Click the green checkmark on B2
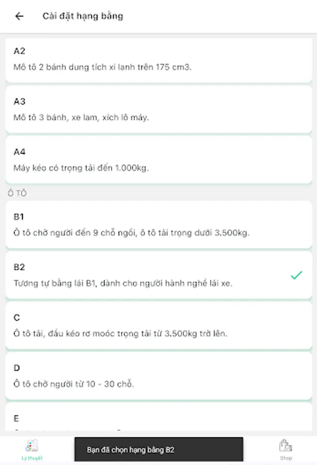This screenshot has height=465, width=317. [296, 275]
